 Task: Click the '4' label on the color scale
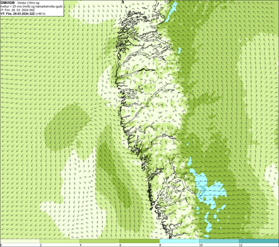point(81,245)
